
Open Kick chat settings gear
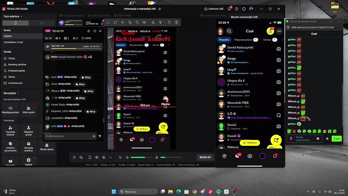click(327, 139)
